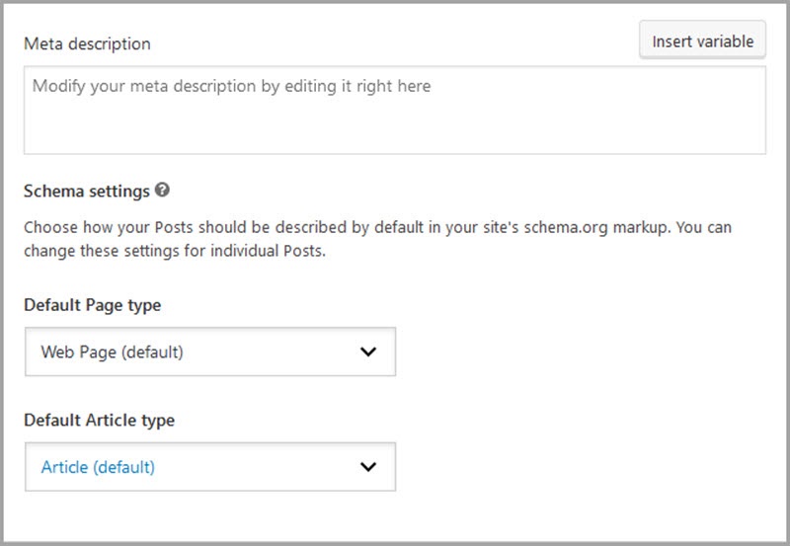Screen dimensions: 790x546
Task: Click the 'Default Page type' label
Action: tap(92, 305)
